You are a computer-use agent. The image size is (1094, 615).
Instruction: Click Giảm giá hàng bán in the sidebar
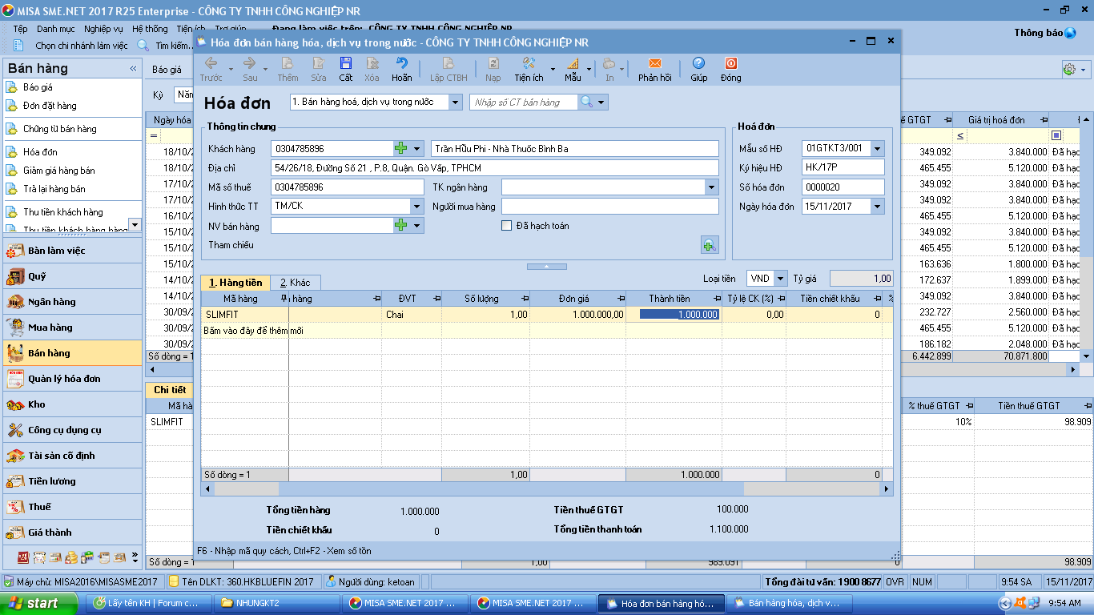58,171
